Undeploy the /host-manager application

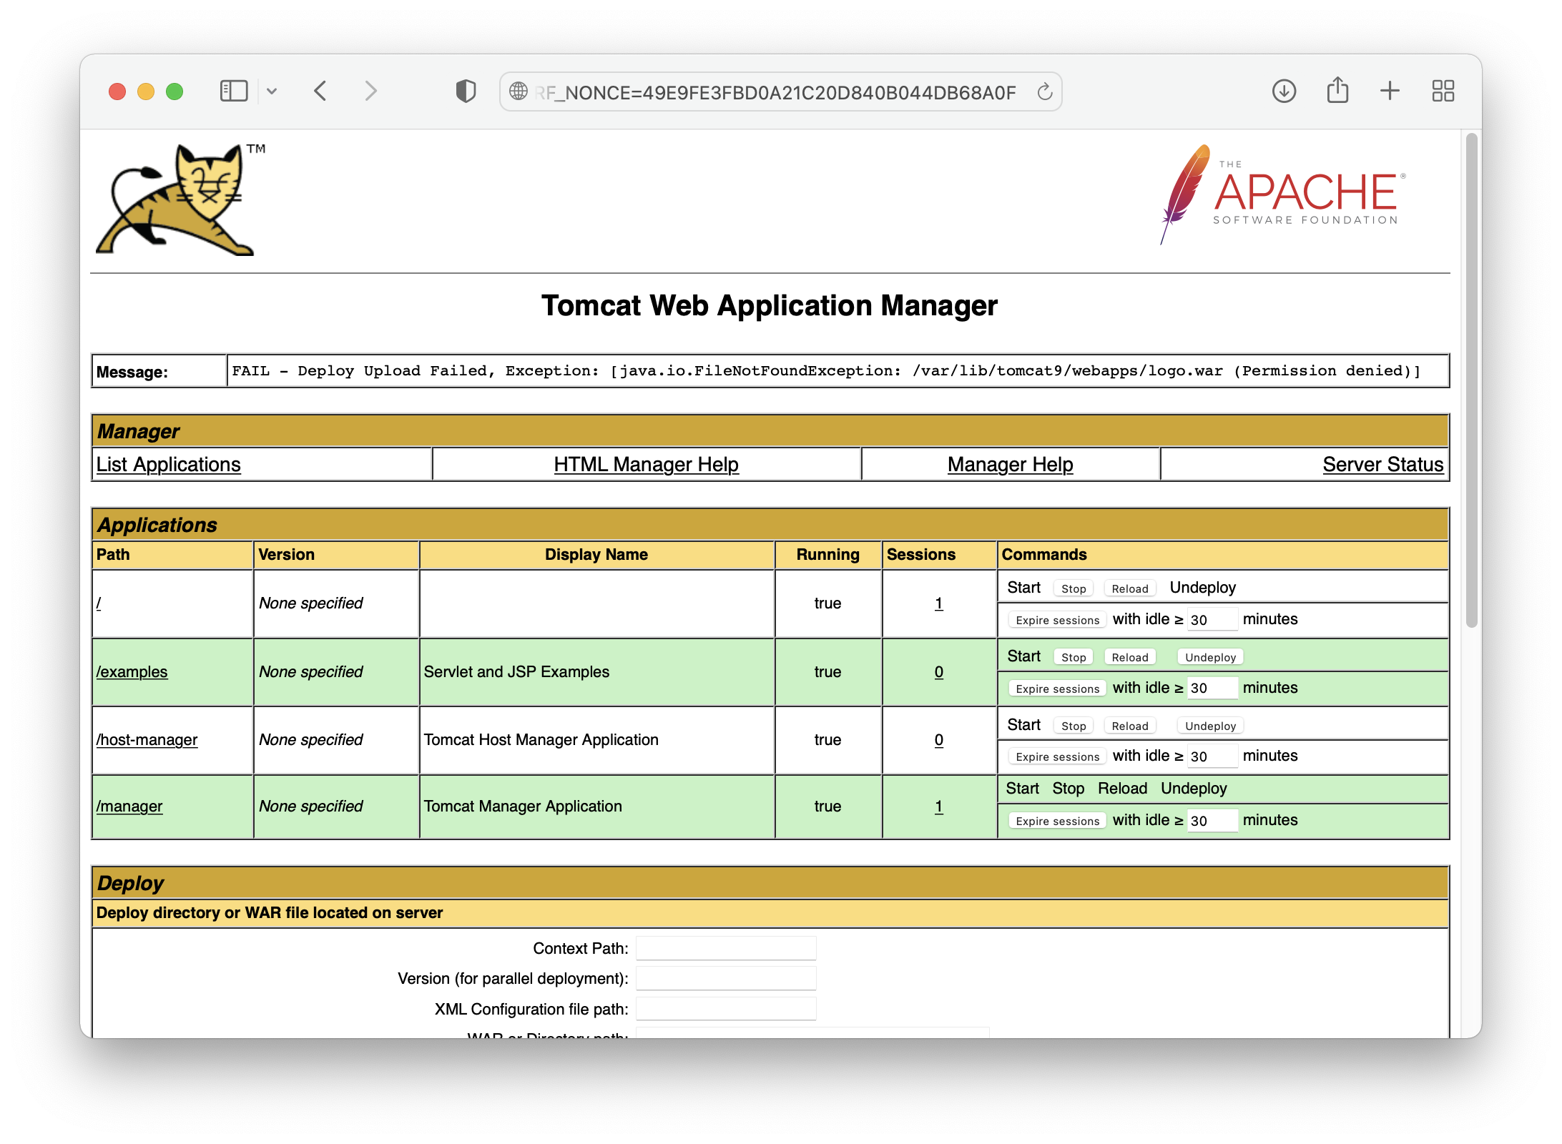coord(1210,726)
